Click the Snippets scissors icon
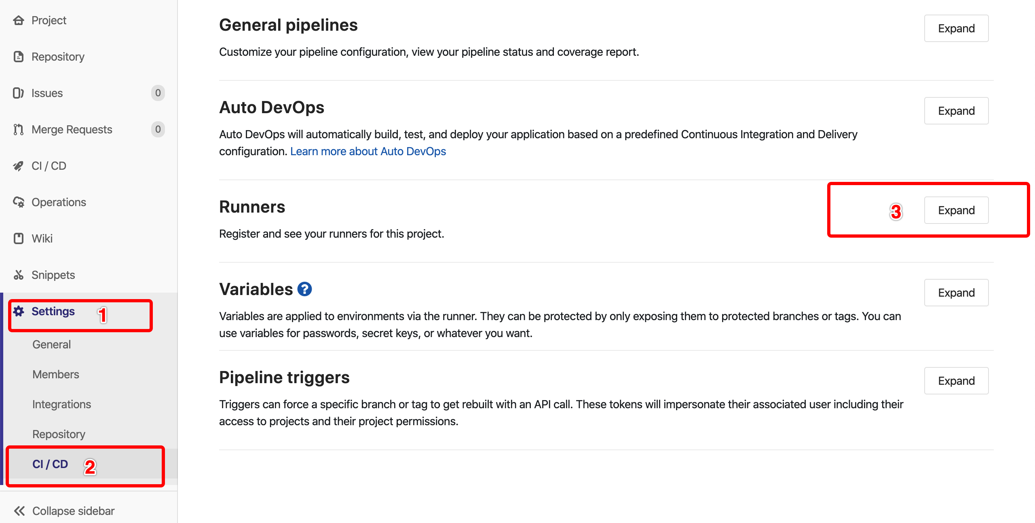Image resolution: width=1035 pixels, height=523 pixels. 19,275
